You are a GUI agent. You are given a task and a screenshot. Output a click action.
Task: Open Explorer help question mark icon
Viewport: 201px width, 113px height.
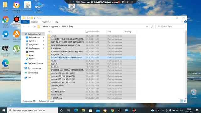pos(185,22)
